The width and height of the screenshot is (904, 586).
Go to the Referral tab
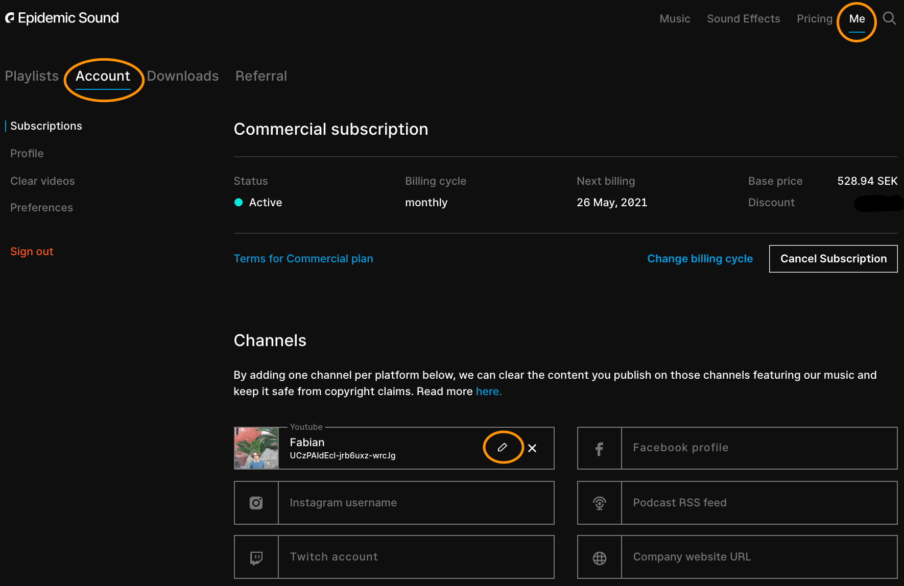261,76
